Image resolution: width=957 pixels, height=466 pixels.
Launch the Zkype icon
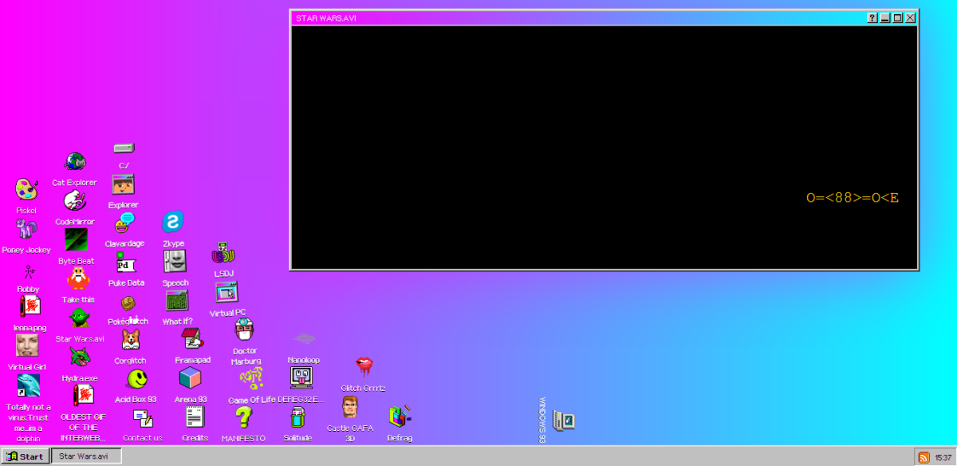click(173, 223)
